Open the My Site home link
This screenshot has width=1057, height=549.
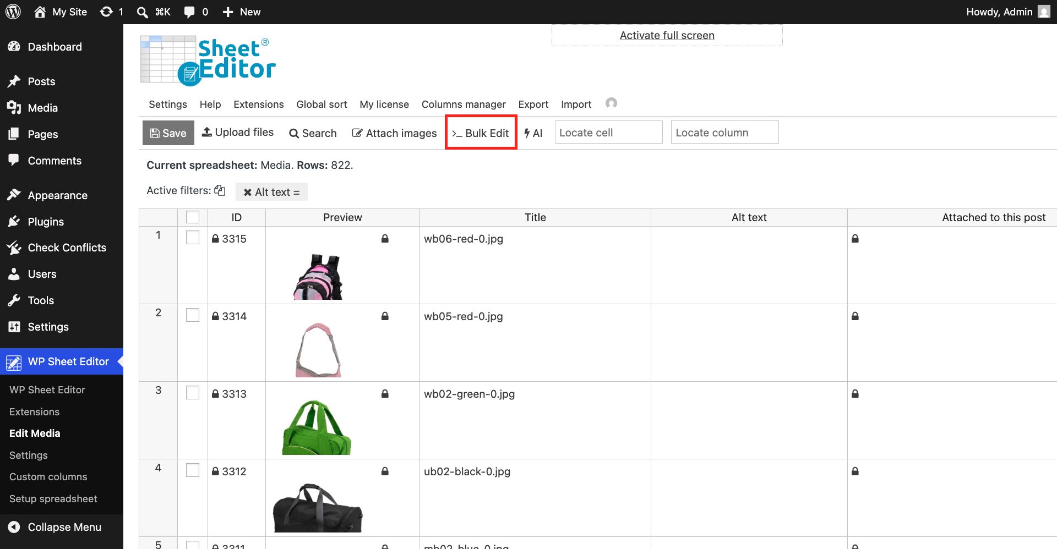(61, 12)
